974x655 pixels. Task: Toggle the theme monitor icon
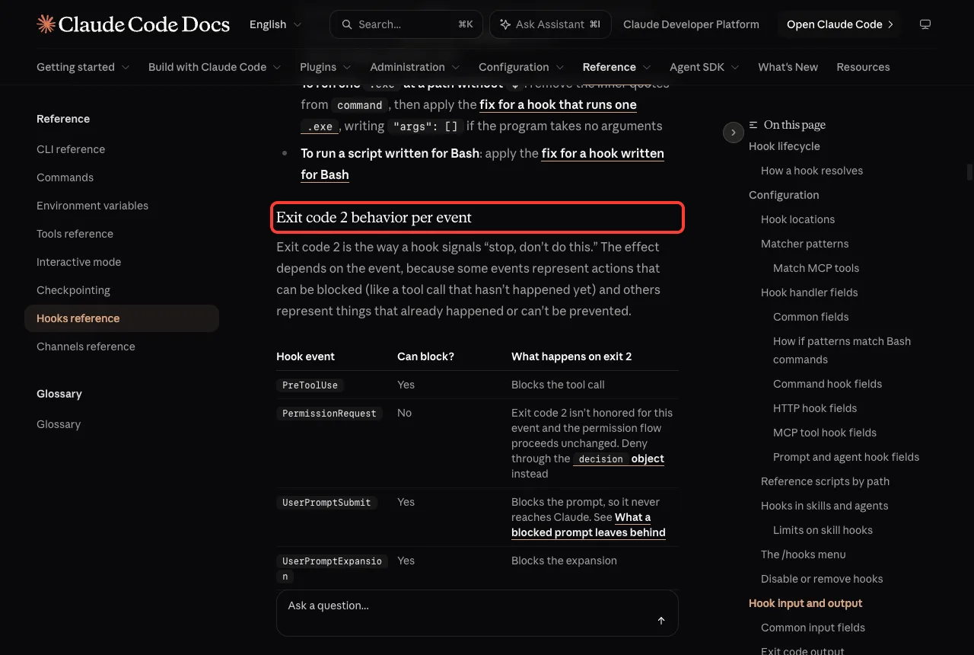[x=925, y=24]
